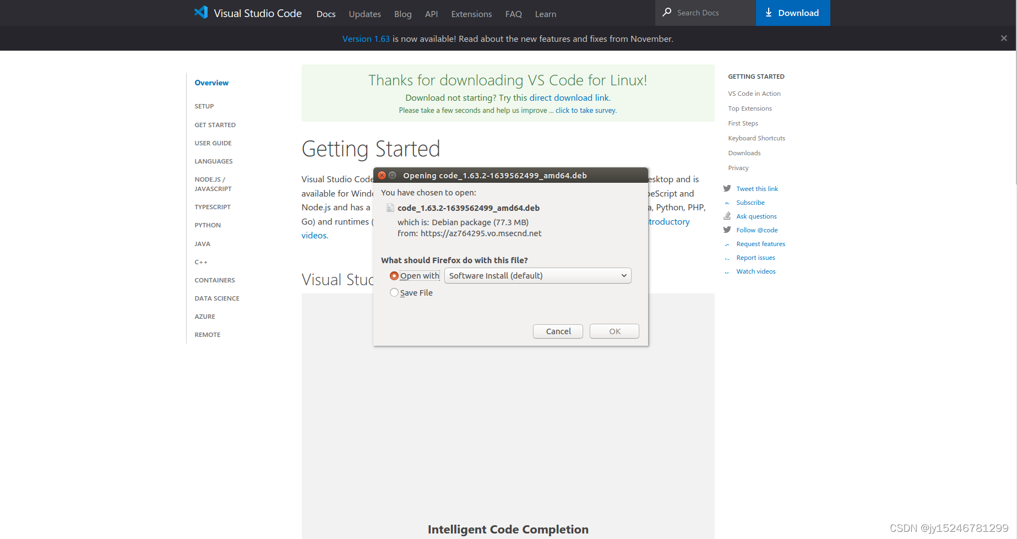
Task: Go to VS Code in Action section
Action: tap(754, 94)
